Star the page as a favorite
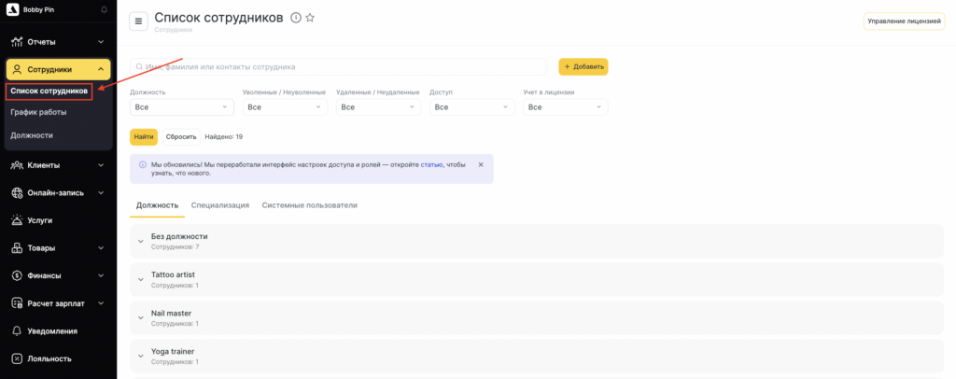 tap(310, 18)
